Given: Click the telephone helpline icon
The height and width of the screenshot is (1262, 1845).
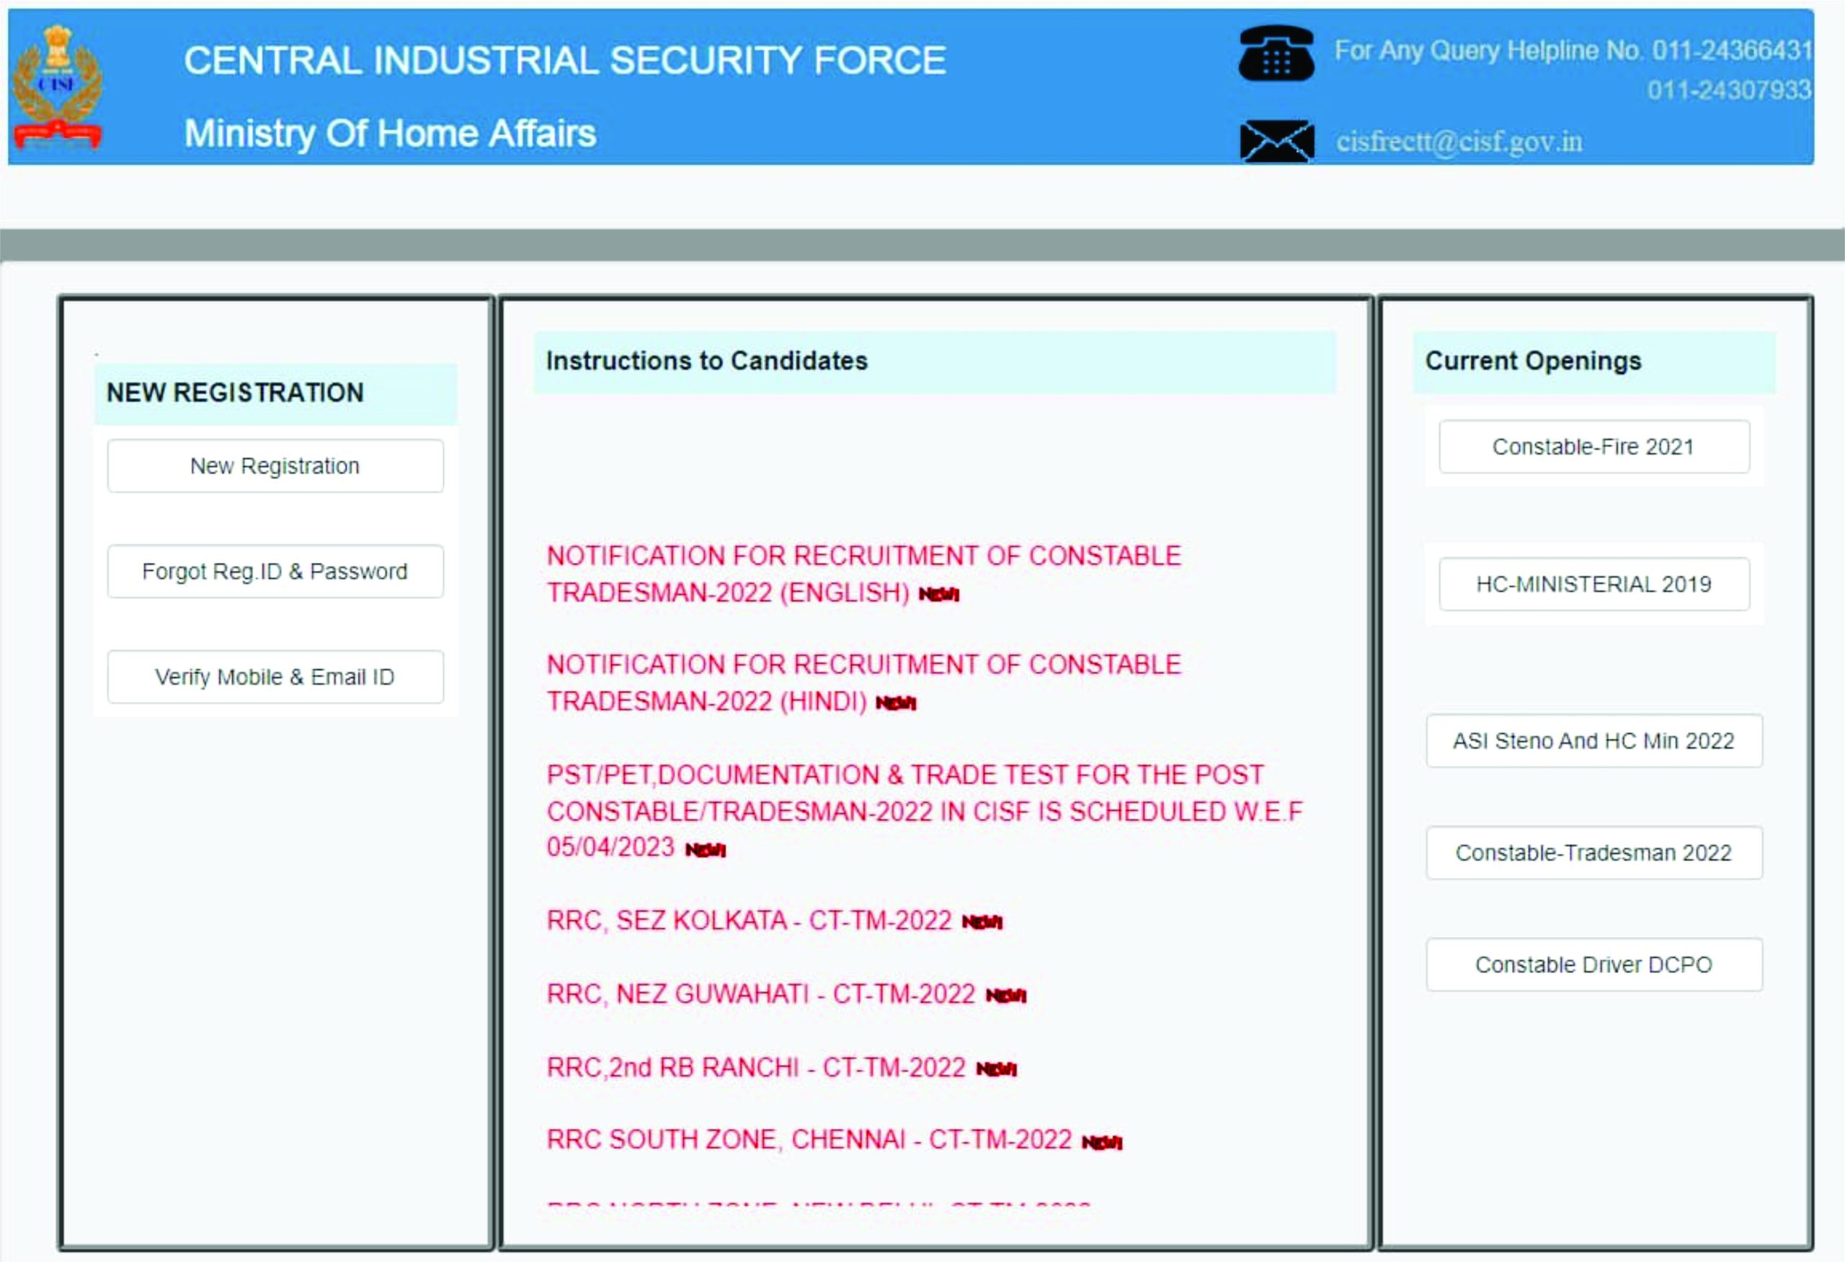Looking at the screenshot, I should point(1276,53).
